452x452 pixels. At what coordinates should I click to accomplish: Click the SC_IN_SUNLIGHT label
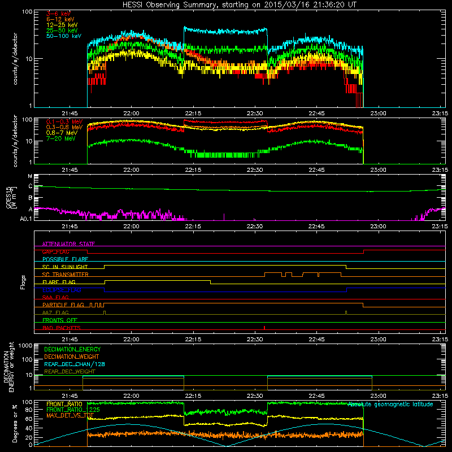pyautogui.click(x=65, y=267)
